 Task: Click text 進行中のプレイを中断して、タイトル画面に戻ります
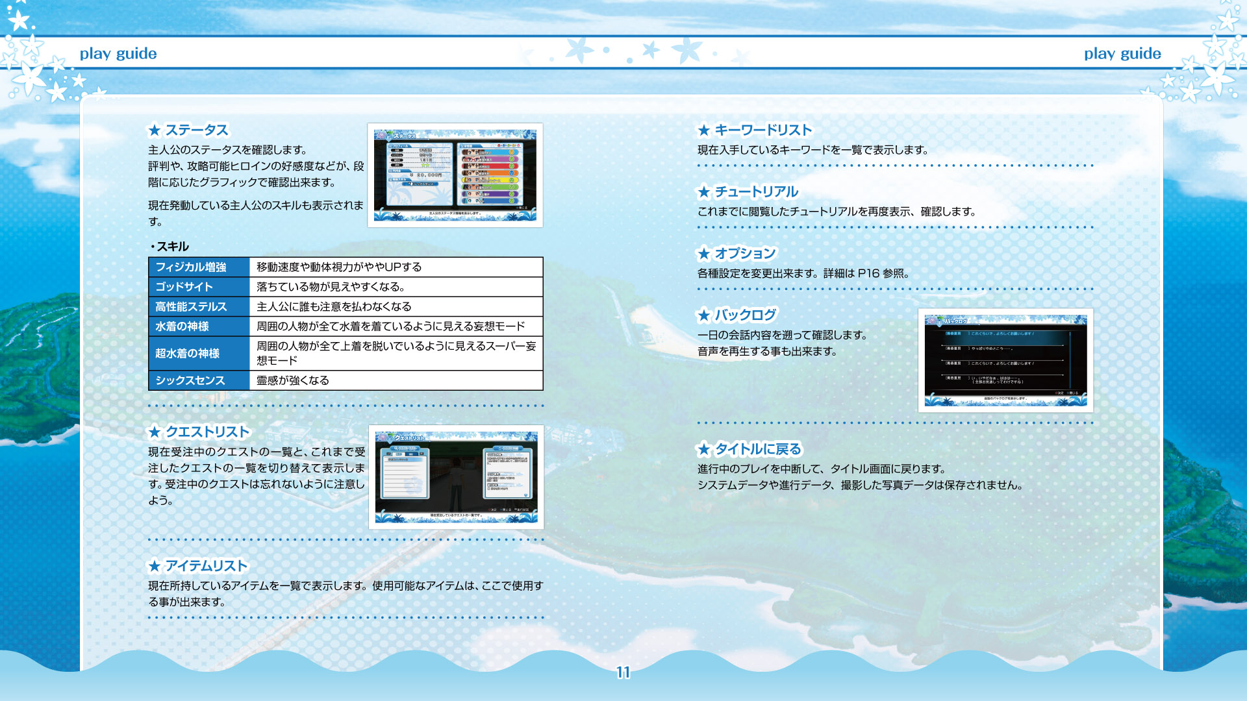pyautogui.click(x=822, y=469)
